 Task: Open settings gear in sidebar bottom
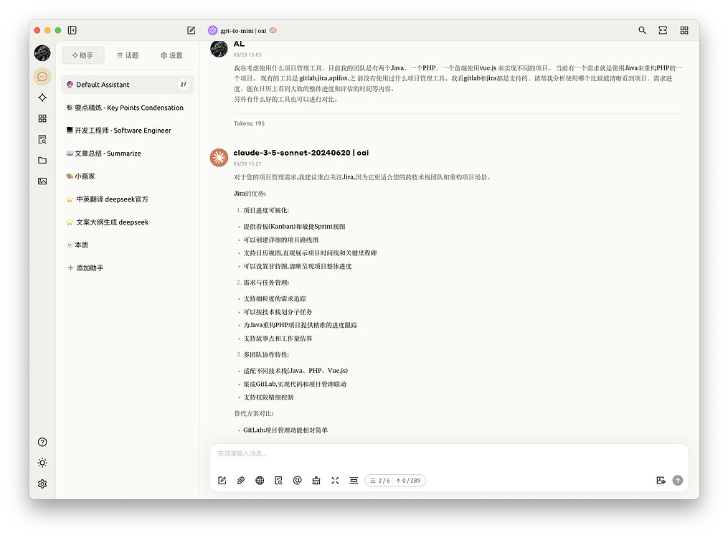click(x=42, y=483)
